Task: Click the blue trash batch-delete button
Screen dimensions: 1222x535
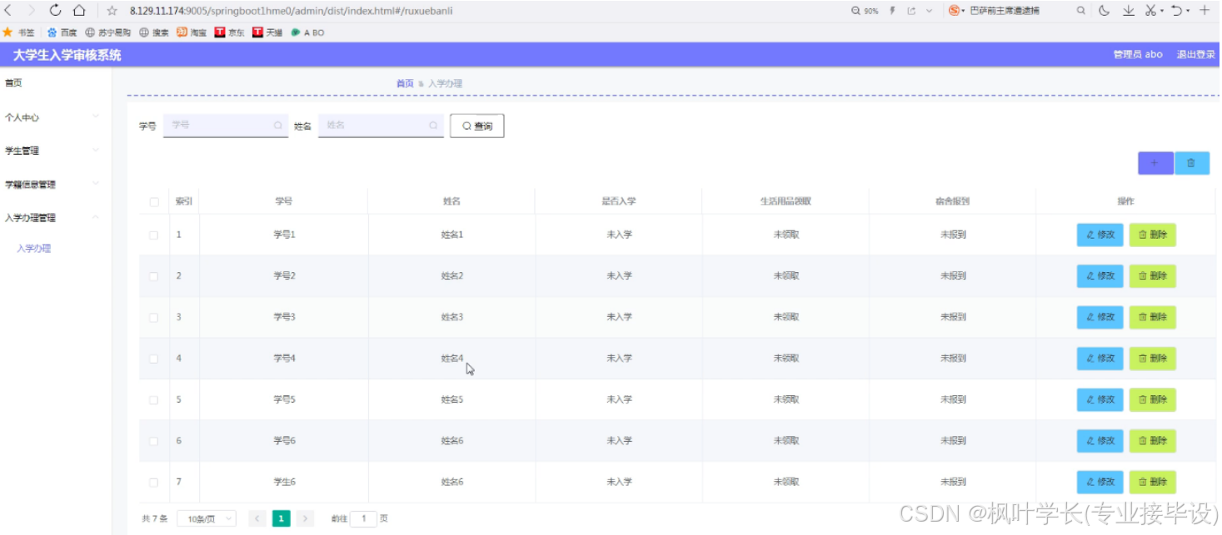Action: pos(1192,163)
